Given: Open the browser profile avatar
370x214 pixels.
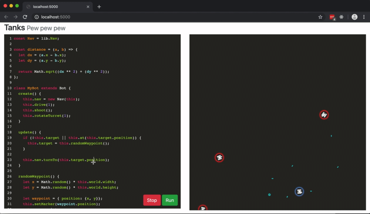Looking at the screenshot, I should 354,17.
